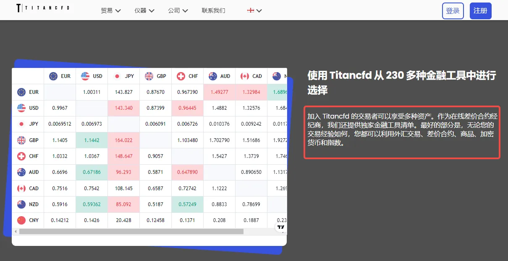Click AUD/JPY rate 96.293
This screenshot has height=261, width=508.
coord(124,172)
